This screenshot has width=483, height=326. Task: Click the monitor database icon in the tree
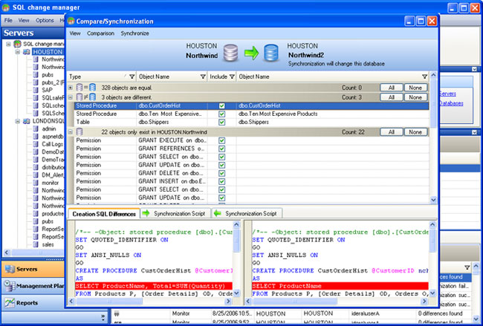pyautogui.click(x=36, y=183)
